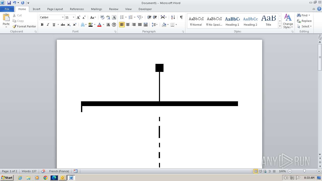
Task: Click the Copy icon
Action: [x=14, y=21]
